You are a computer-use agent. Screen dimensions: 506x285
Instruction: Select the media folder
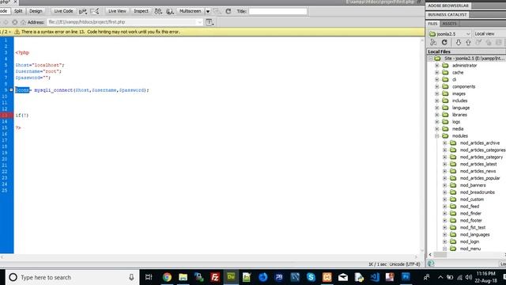(x=458, y=129)
